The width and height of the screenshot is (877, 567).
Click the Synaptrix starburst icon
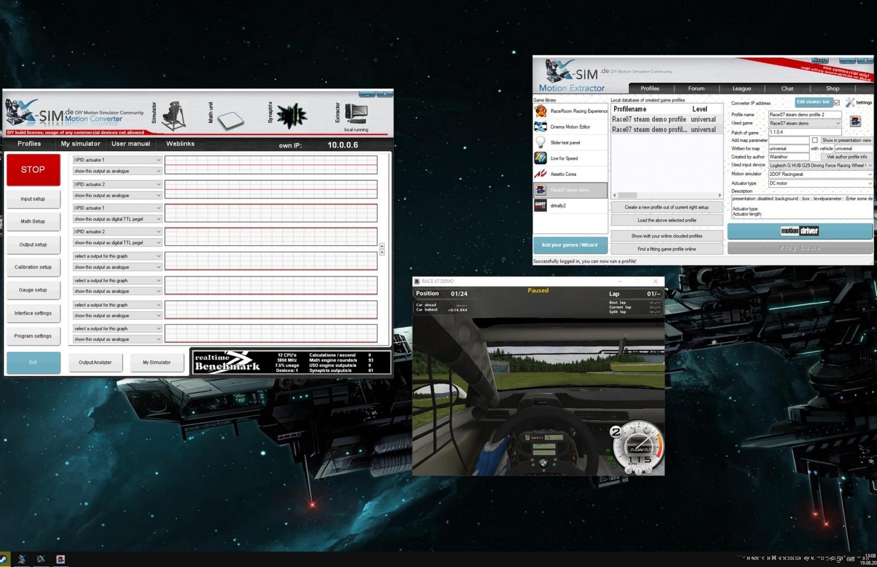(291, 116)
